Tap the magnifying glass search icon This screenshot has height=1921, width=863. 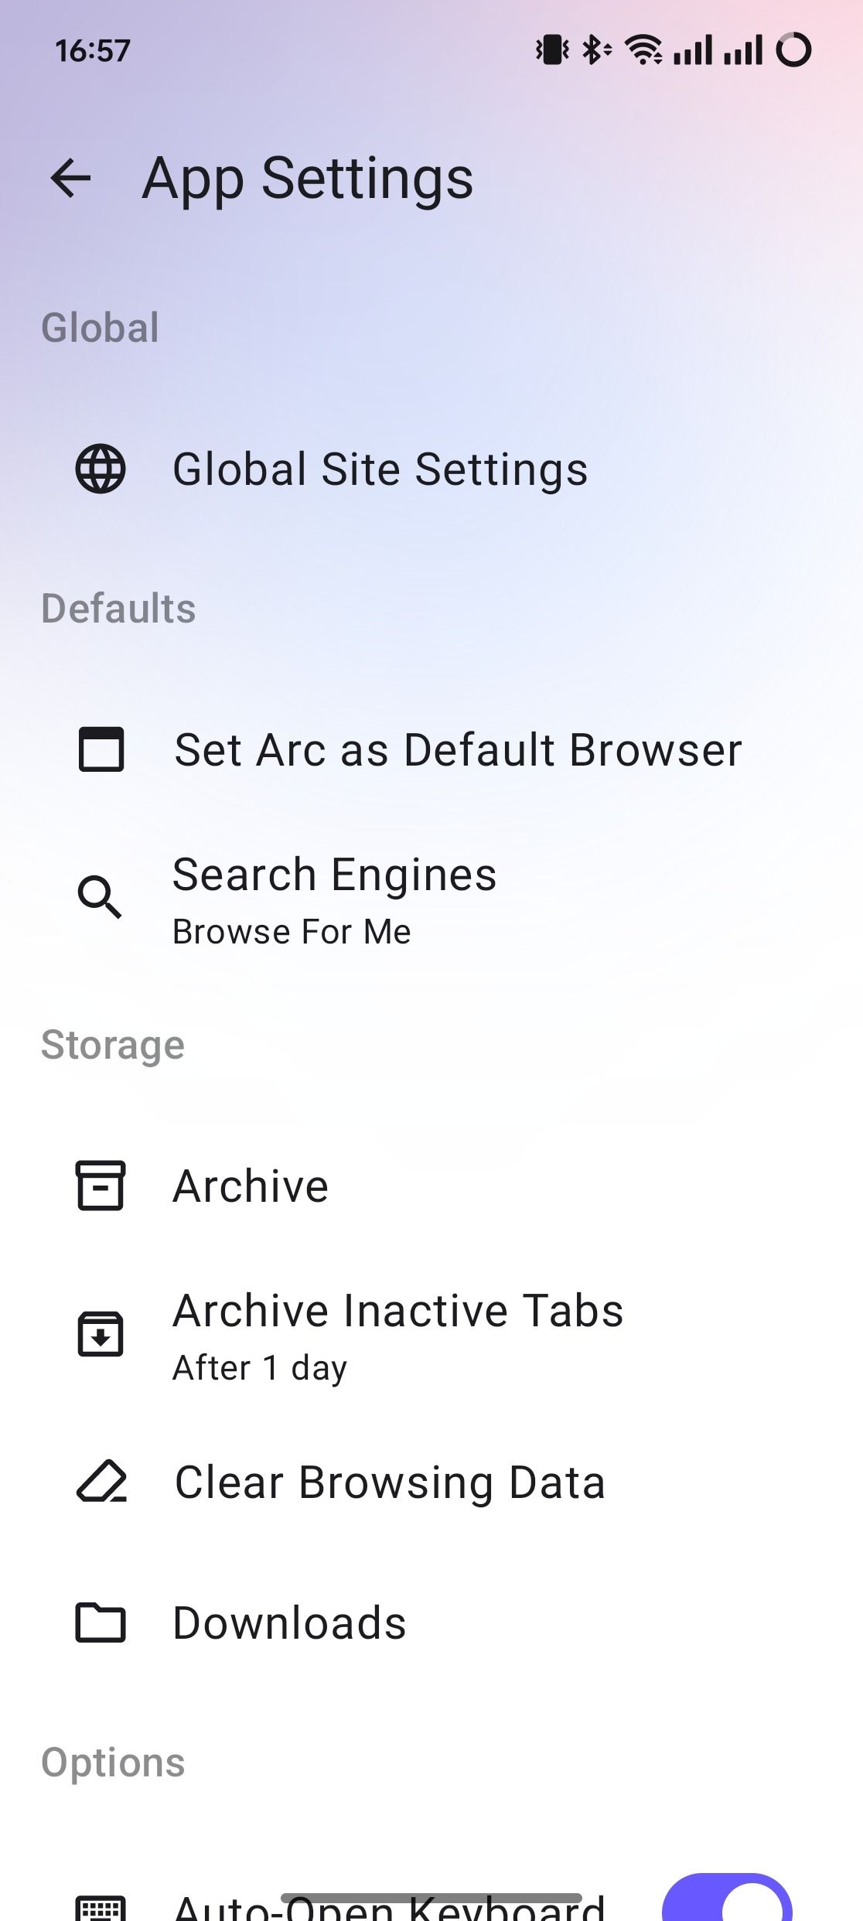100,897
